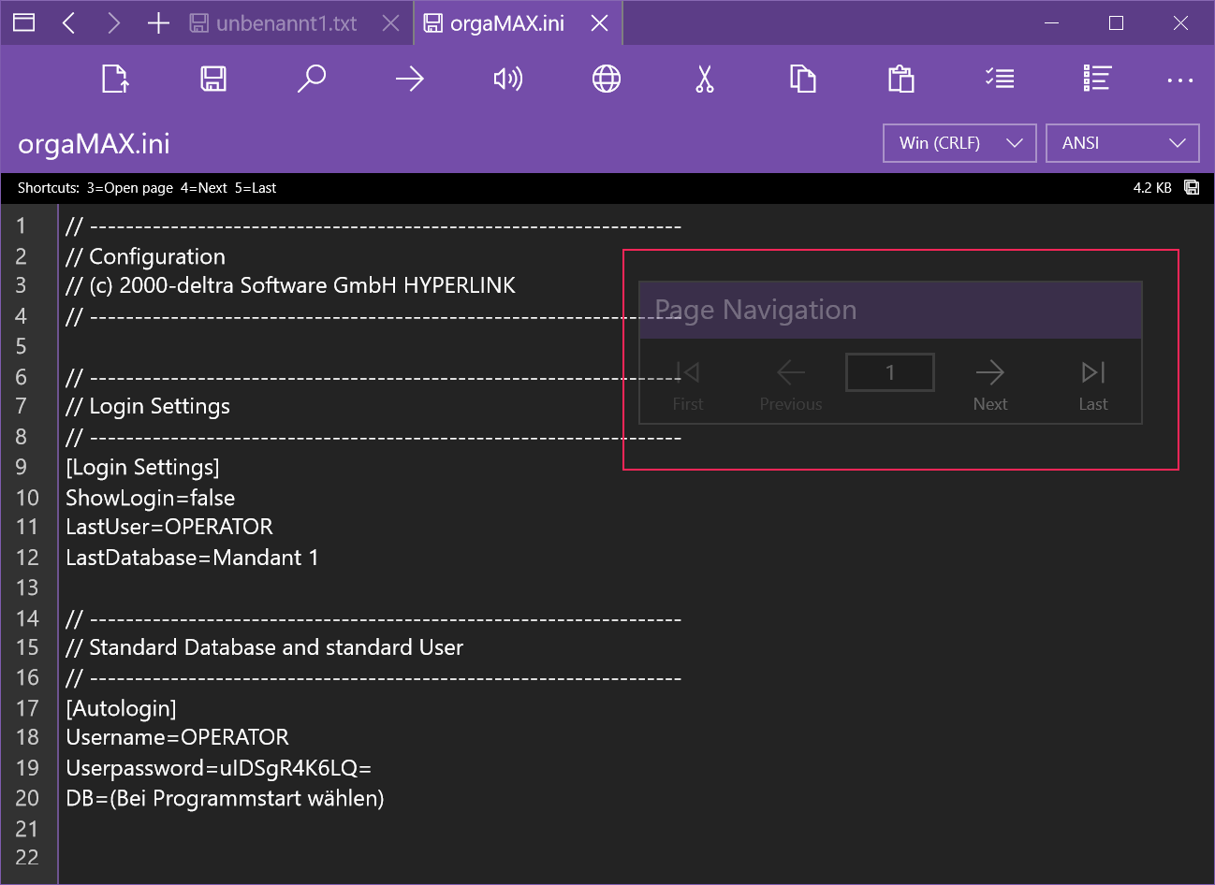Click the First page button in Page Navigation
Image resolution: width=1215 pixels, height=885 pixels.
[687, 385]
